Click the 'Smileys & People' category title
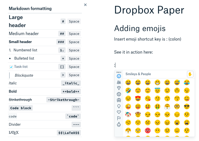The height and width of the screenshot is (141, 199). coord(138,74)
